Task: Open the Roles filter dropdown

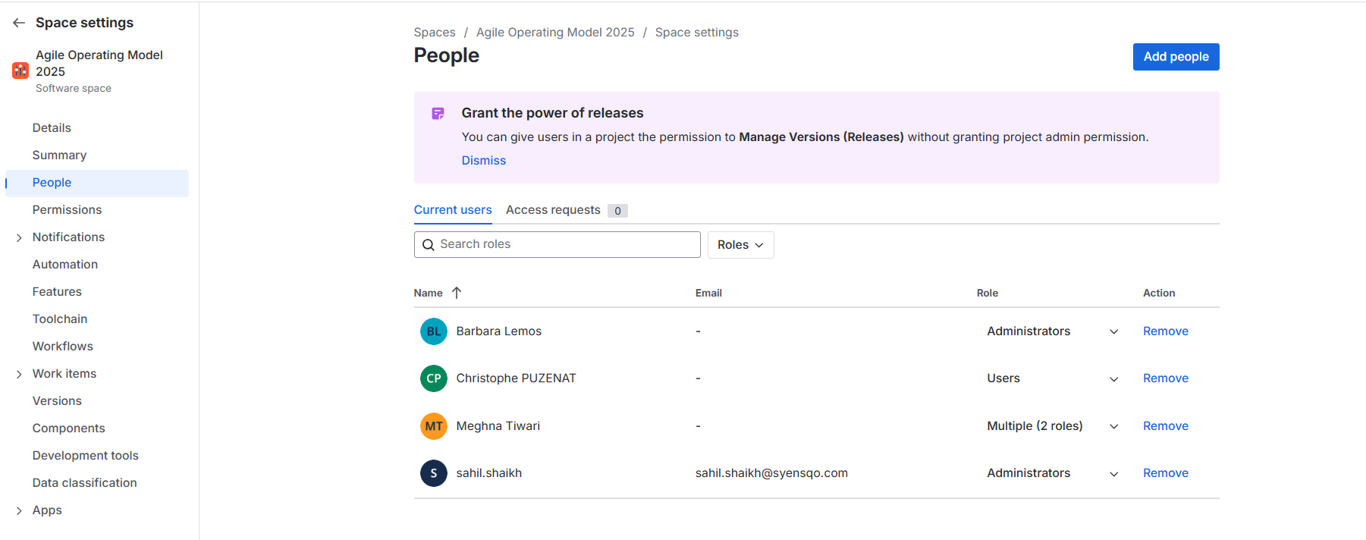Action: click(x=740, y=245)
